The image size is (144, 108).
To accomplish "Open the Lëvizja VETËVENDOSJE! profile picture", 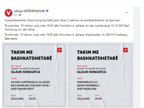I will 9,13.
